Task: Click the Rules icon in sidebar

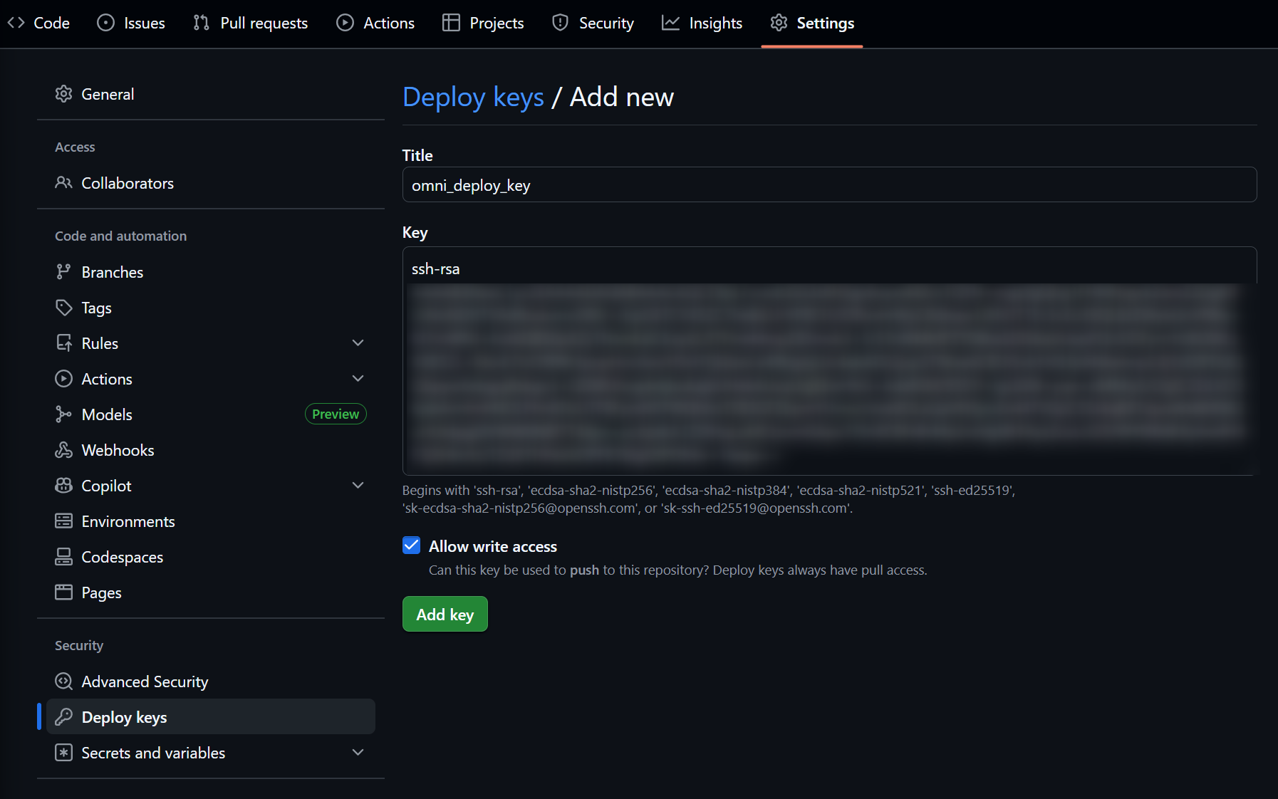Action: pos(63,343)
